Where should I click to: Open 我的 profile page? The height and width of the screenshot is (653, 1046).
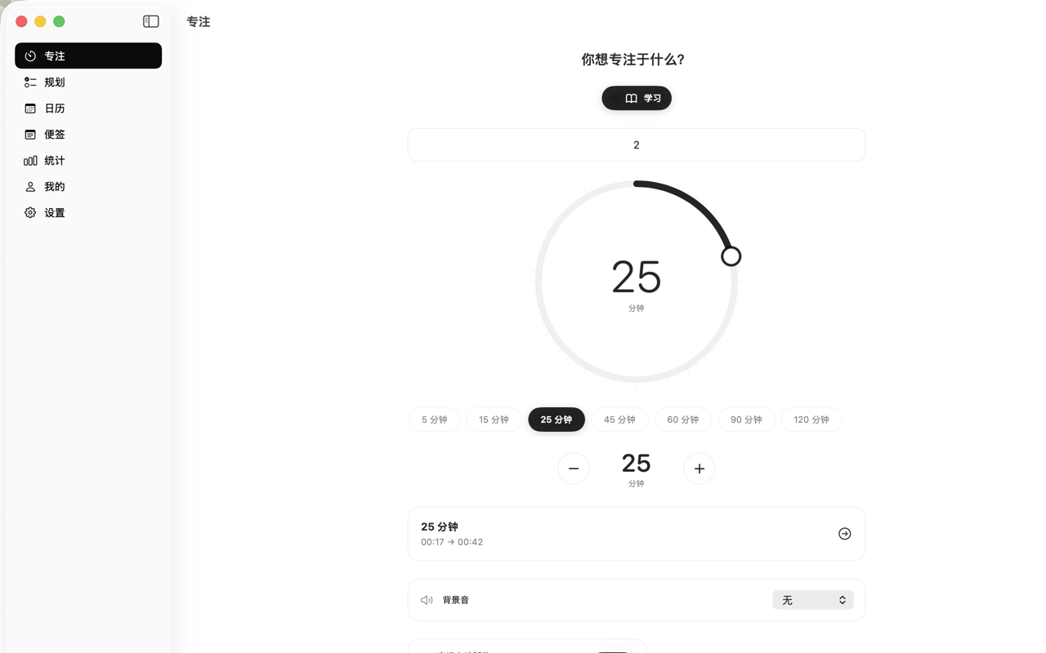(88, 186)
